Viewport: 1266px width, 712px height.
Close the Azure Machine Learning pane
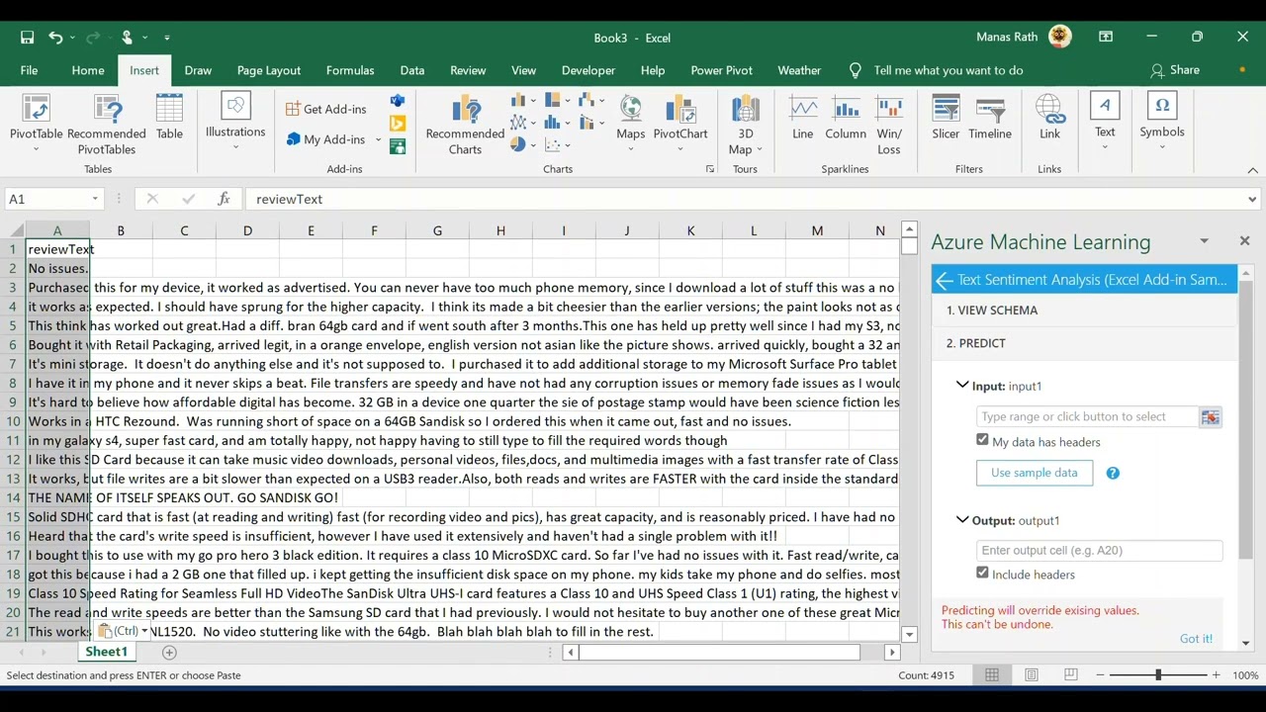click(x=1244, y=241)
